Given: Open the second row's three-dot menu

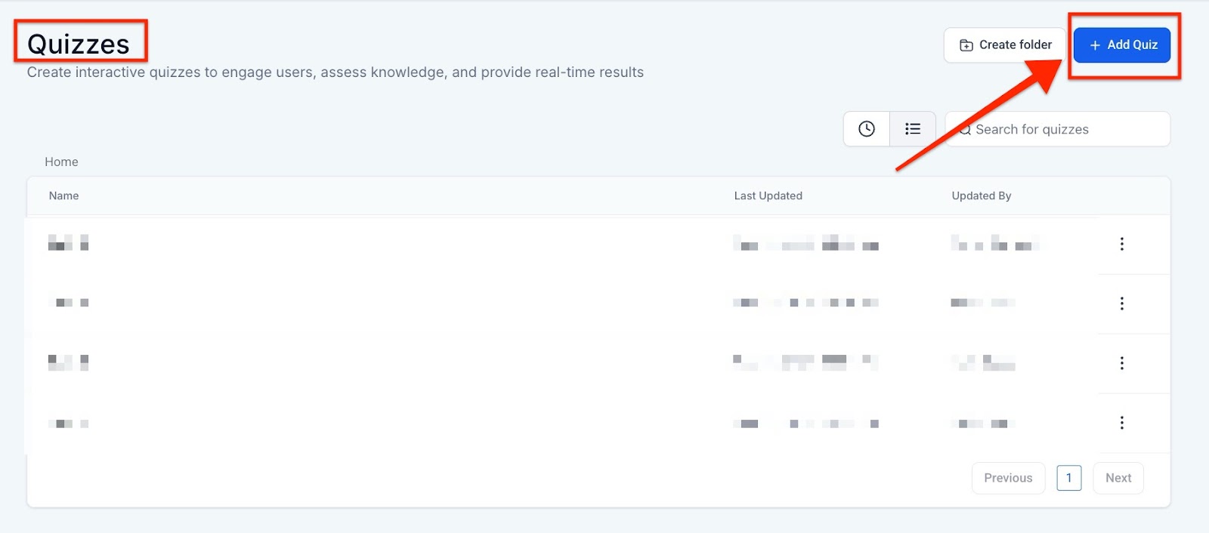Looking at the screenshot, I should 1122,303.
